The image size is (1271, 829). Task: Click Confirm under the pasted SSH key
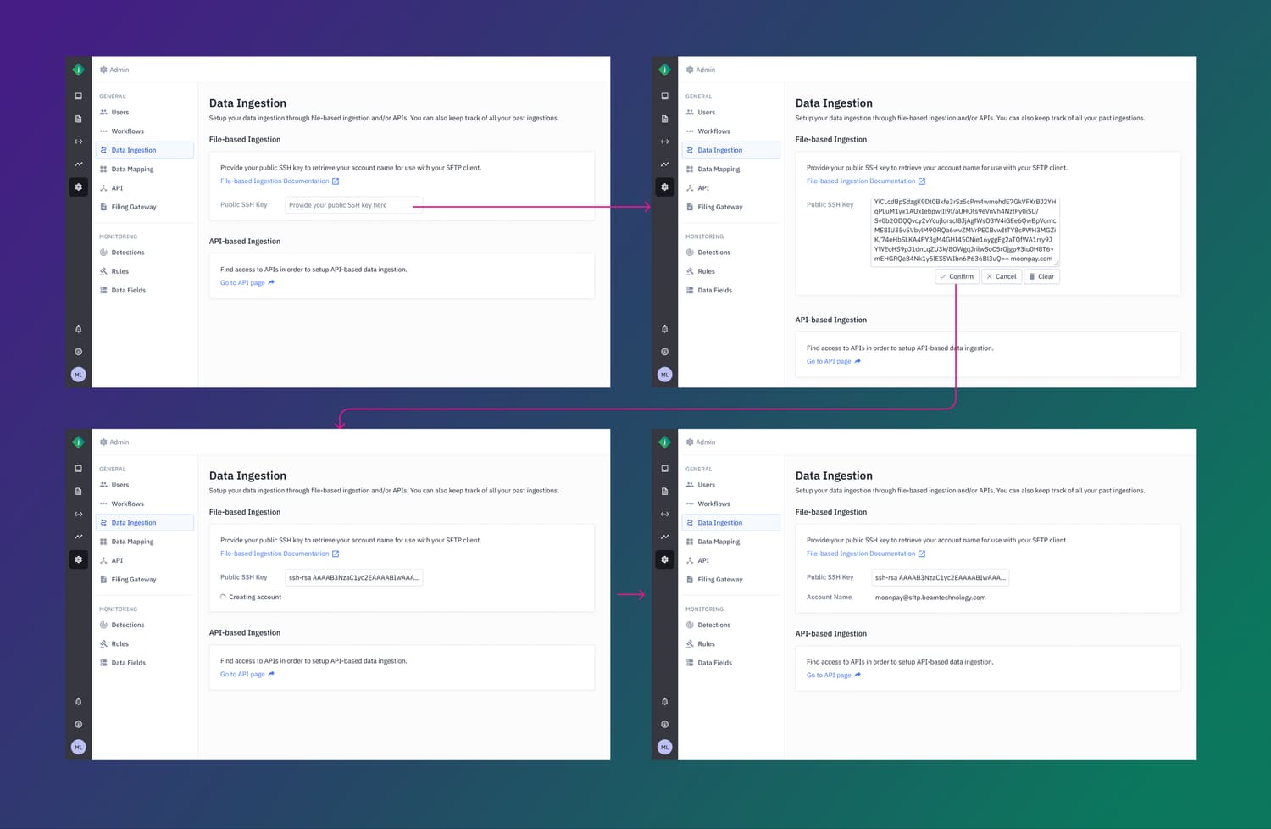957,276
